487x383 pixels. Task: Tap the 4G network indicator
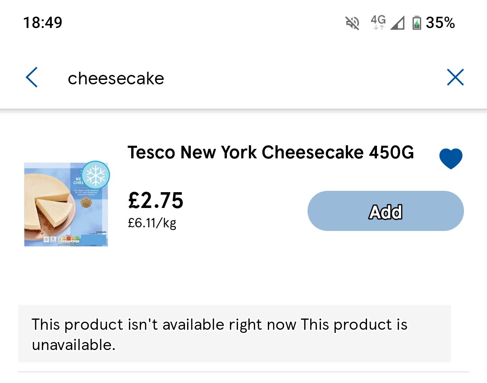point(378,22)
